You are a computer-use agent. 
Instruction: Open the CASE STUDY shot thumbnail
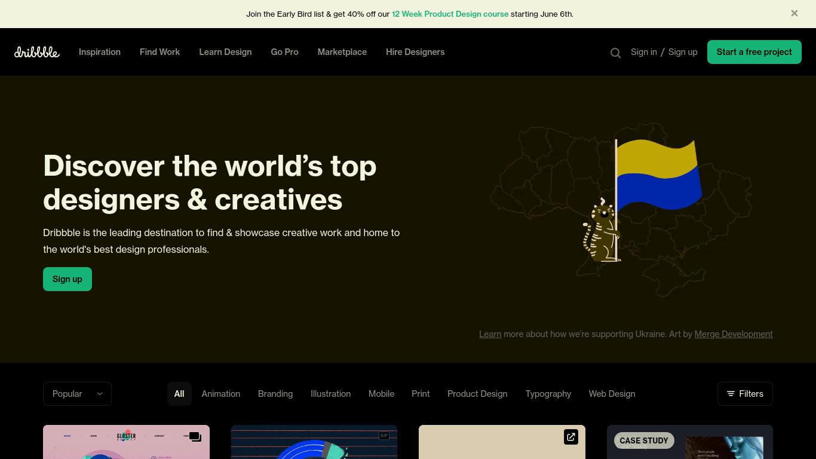(x=690, y=442)
